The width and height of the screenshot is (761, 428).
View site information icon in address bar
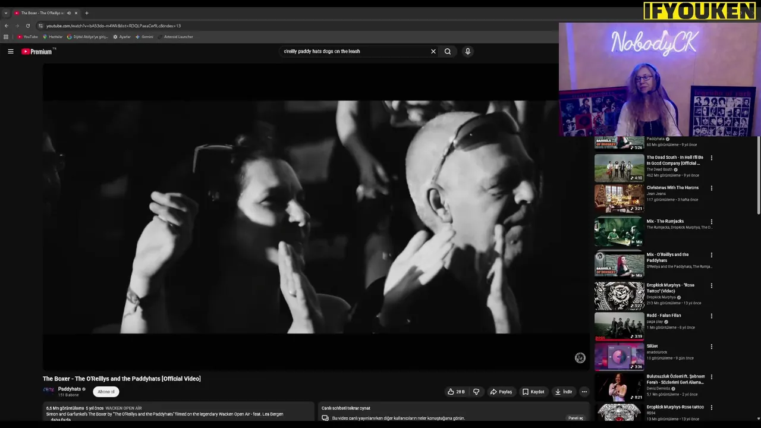[40, 26]
